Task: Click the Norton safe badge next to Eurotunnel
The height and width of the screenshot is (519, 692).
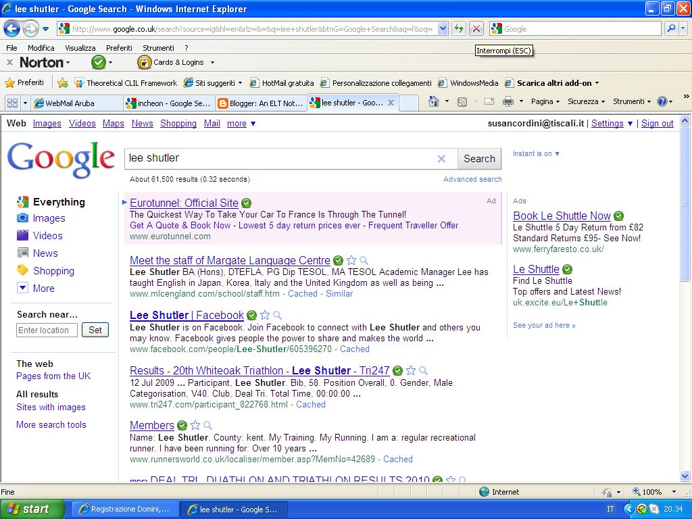Action: [x=247, y=203]
